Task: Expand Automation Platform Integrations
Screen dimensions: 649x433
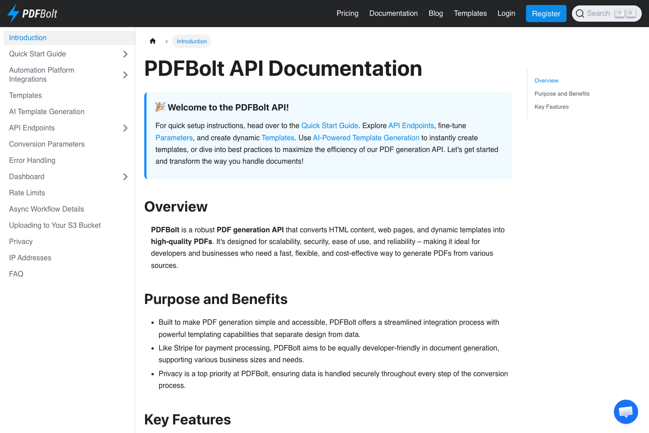Action: 125,74
